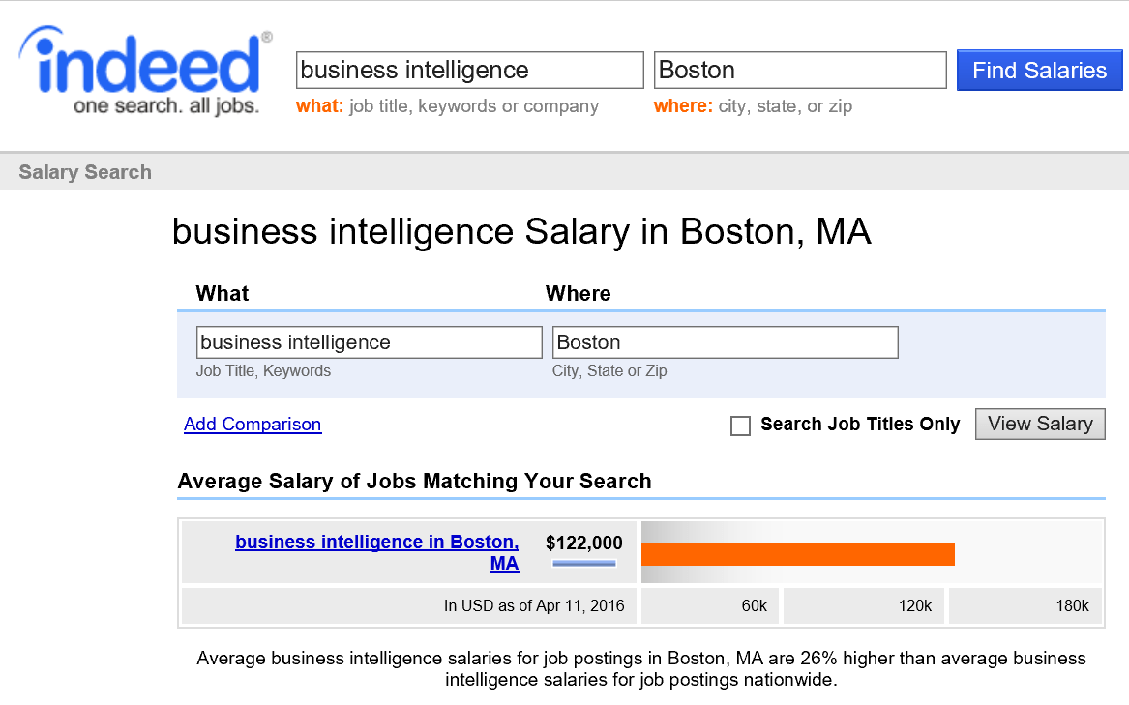Focus the top 'where' location field

800,71
